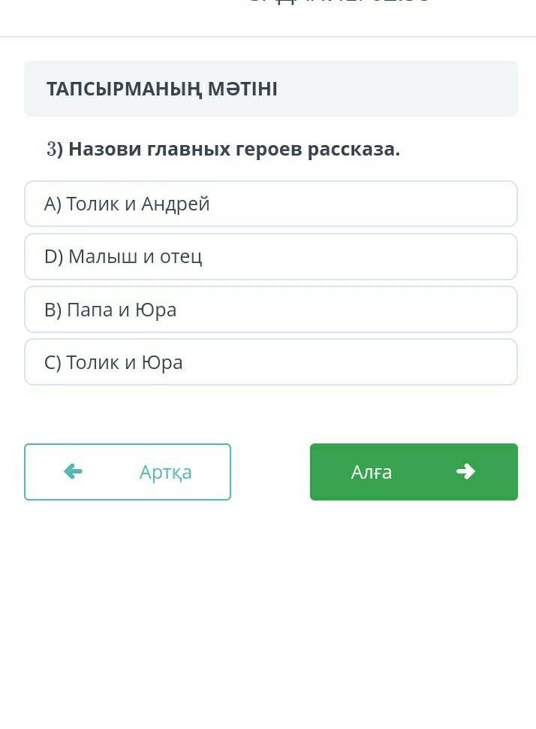Viewport: 536px width, 729px height.
Task: Click the left arrow icon on Артқа
Action: tap(73, 471)
